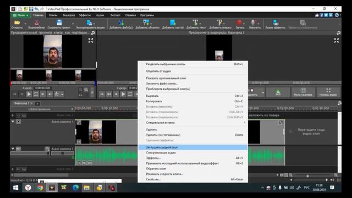
Task: Click the undock icon of clip preview panel
Action: pyautogui.click(x=93, y=33)
